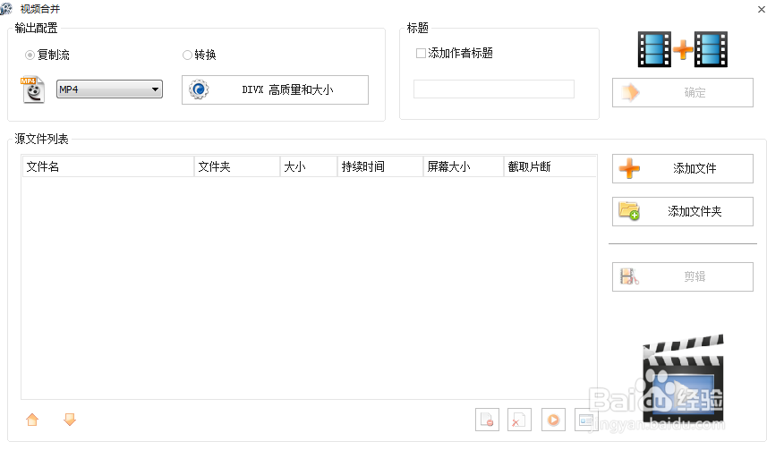Click the film-plus-film merge logo icon
Screen dimensions: 767x450
[682, 49]
